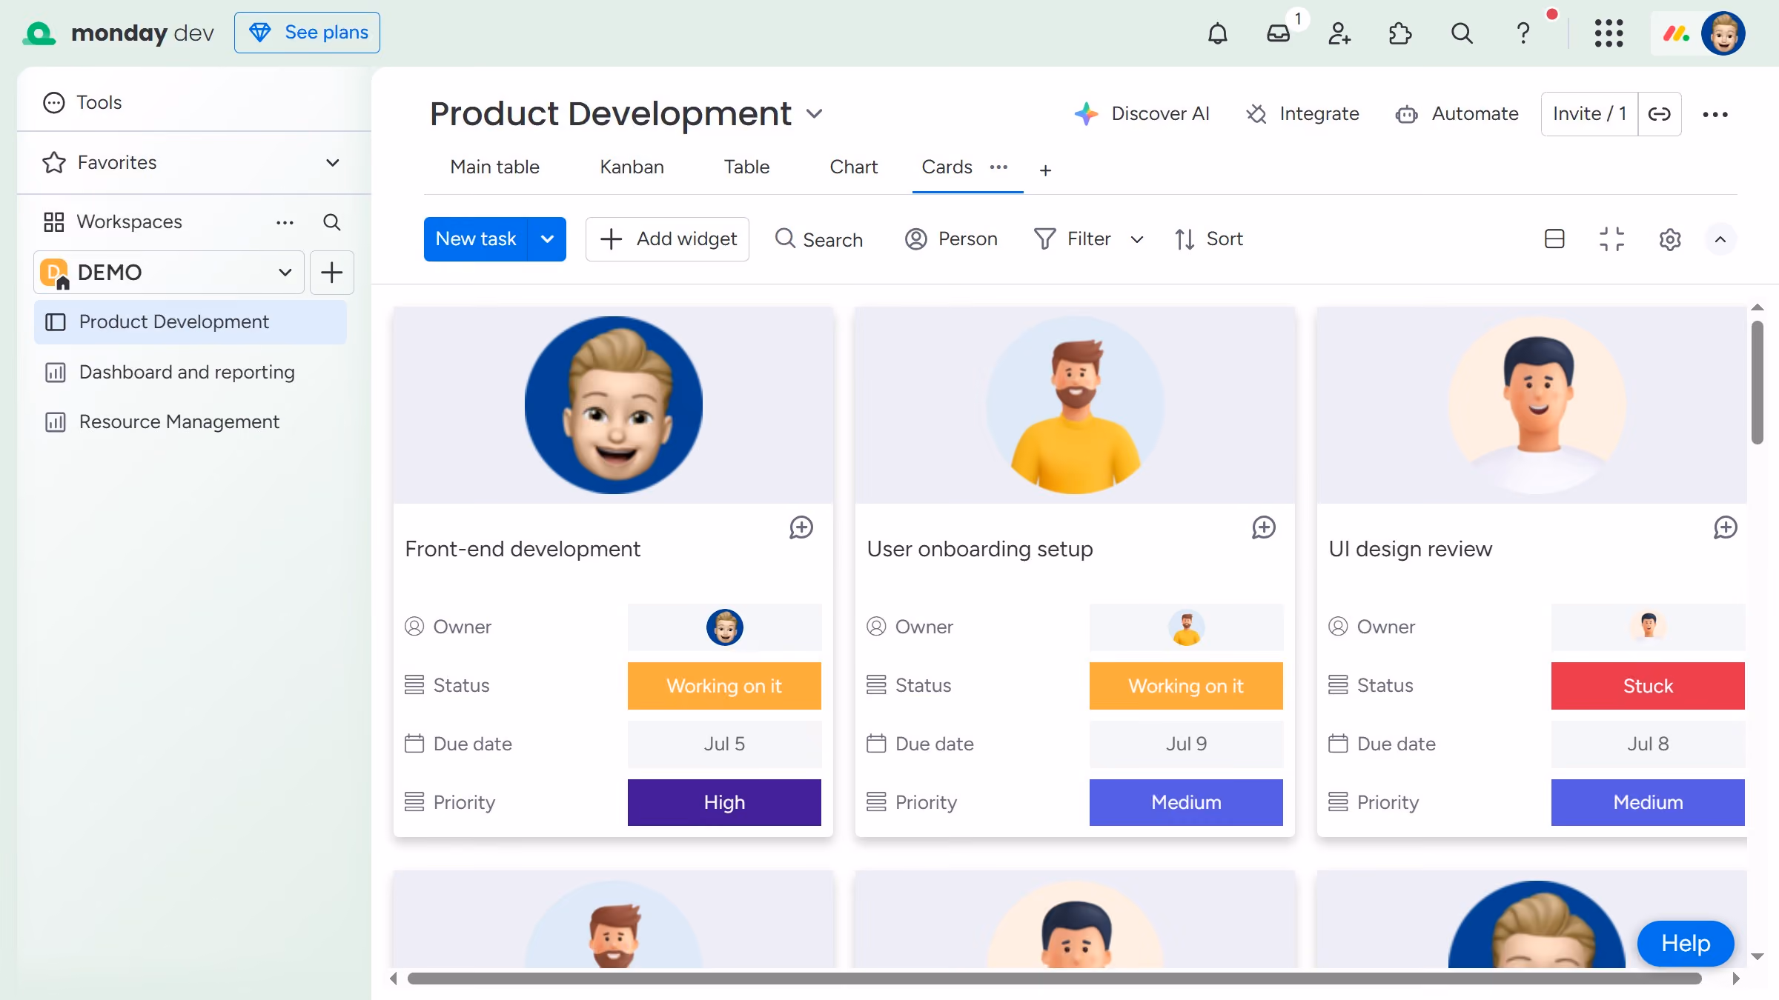Open Cards tab three-dot options
1779x1000 pixels.
(x=998, y=167)
